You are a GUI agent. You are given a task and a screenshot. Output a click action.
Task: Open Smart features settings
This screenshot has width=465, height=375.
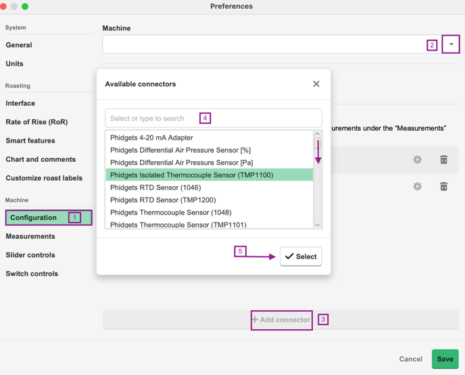[30, 140]
